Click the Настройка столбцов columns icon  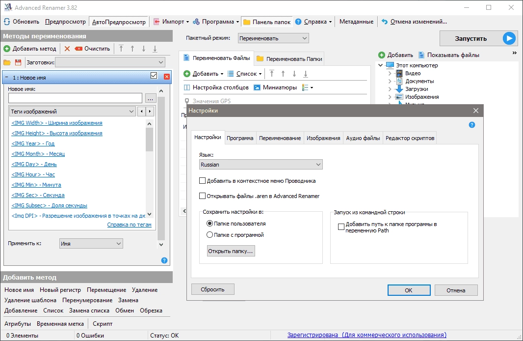click(187, 88)
